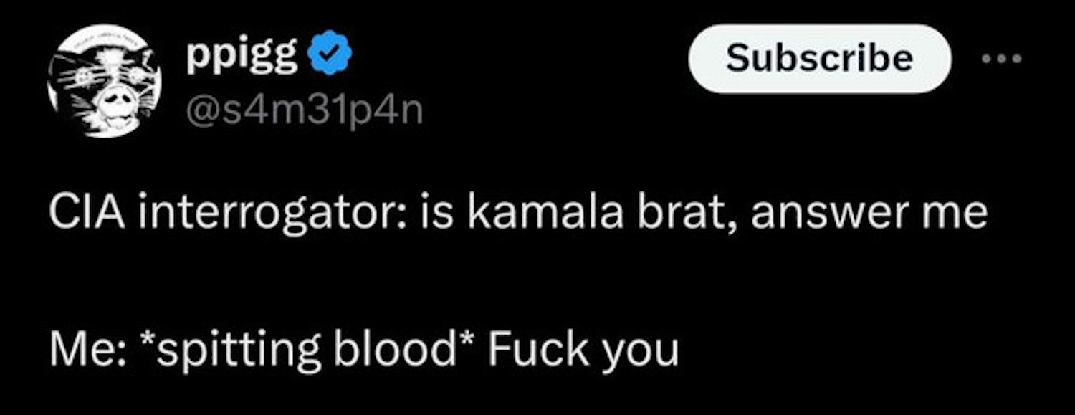Click the blue verified checkmark badge

click(x=330, y=57)
